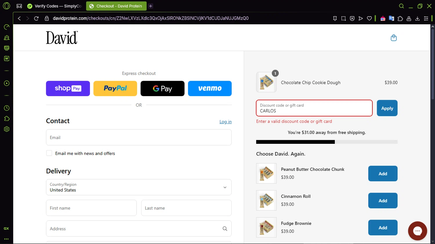This screenshot has height=244, width=435.
Task: Open the downloads icon in toolbar
Action: pyautogui.click(x=417, y=18)
